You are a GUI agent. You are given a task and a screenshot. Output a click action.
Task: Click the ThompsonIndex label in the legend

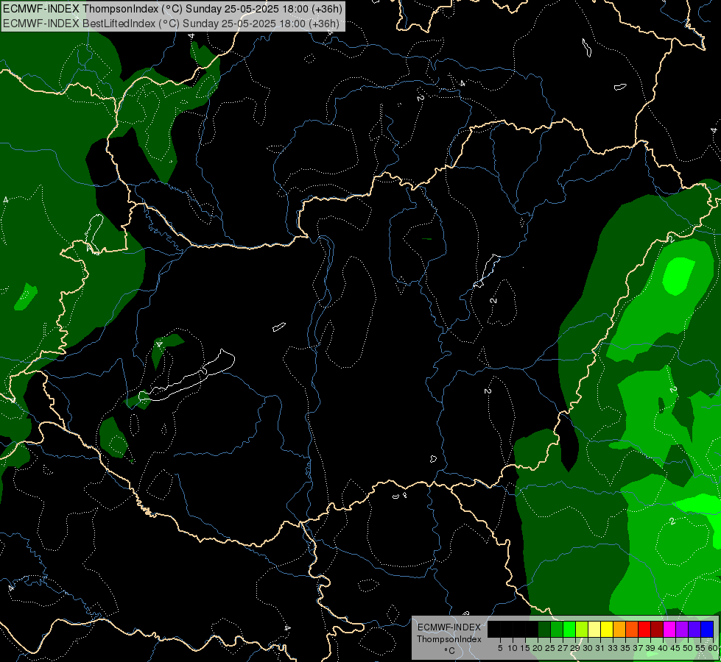[x=449, y=639]
